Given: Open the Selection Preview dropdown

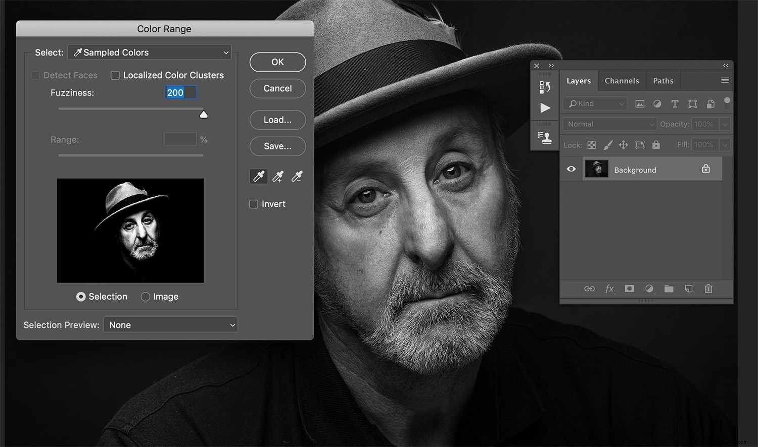Looking at the screenshot, I should [x=171, y=324].
